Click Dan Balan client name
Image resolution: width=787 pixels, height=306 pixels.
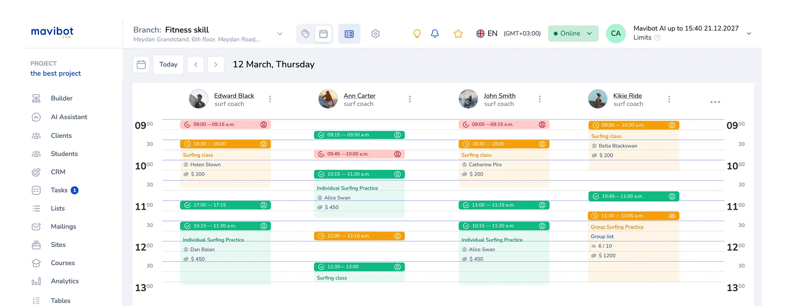coord(202,249)
